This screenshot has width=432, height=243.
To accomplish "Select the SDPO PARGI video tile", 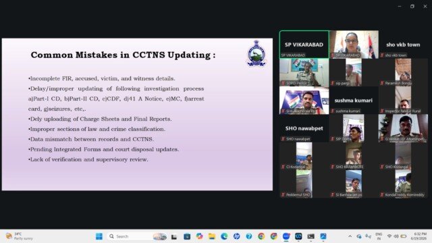I will [304, 72].
